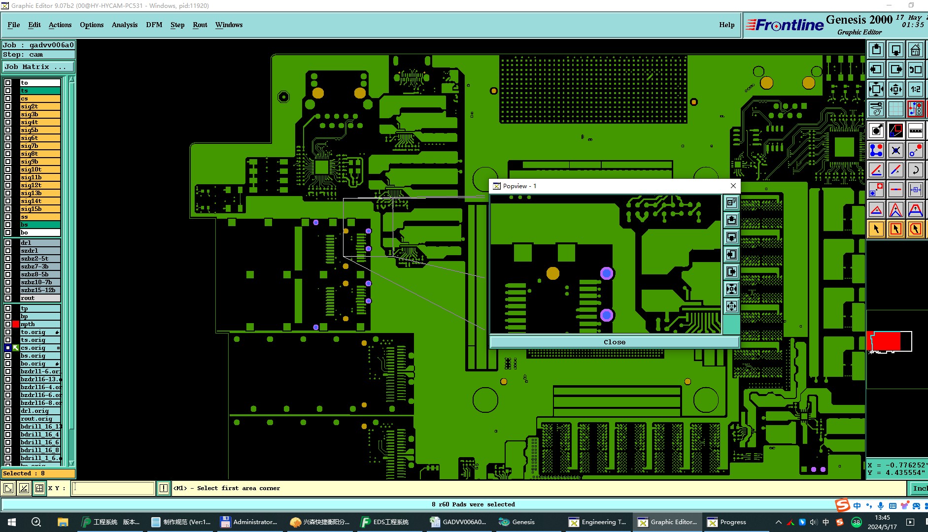Viewport: 928px width, 532px height.
Task: Click the pan up icon in main toolbar
Action: (876, 50)
